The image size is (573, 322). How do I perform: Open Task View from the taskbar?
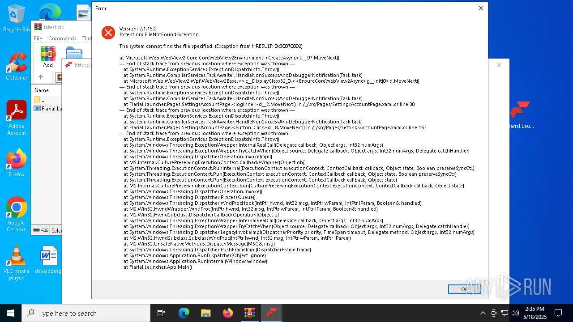tap(161, 313)
